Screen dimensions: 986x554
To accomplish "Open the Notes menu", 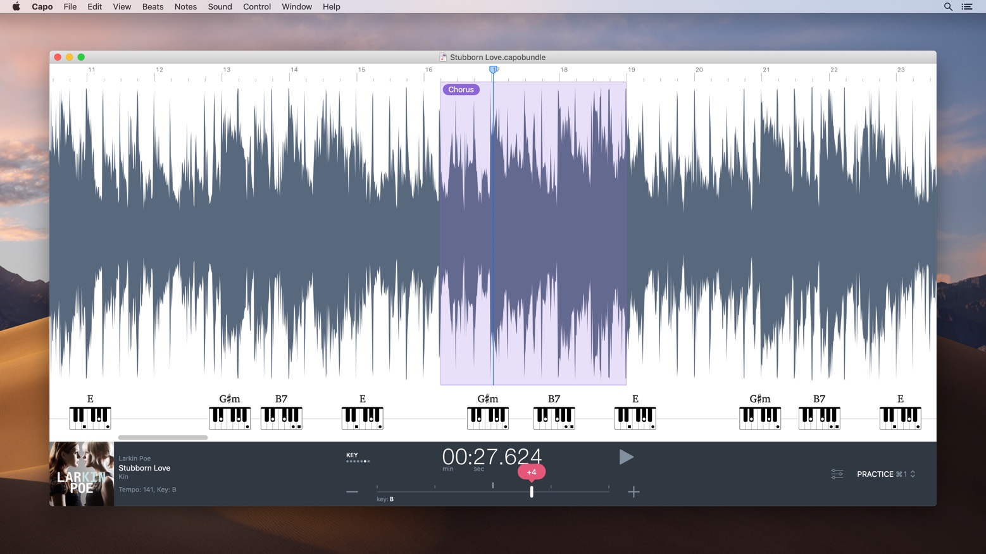I will pos(185,7).
